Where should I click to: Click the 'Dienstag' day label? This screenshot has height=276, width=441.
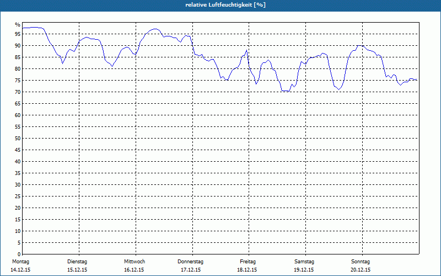pos(77,262)
